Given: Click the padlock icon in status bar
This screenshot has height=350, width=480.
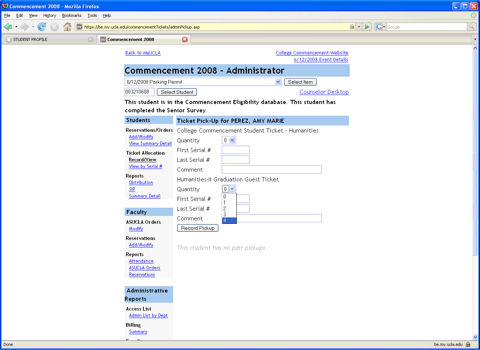Looking at the screenshot, I should coord(468,344).
